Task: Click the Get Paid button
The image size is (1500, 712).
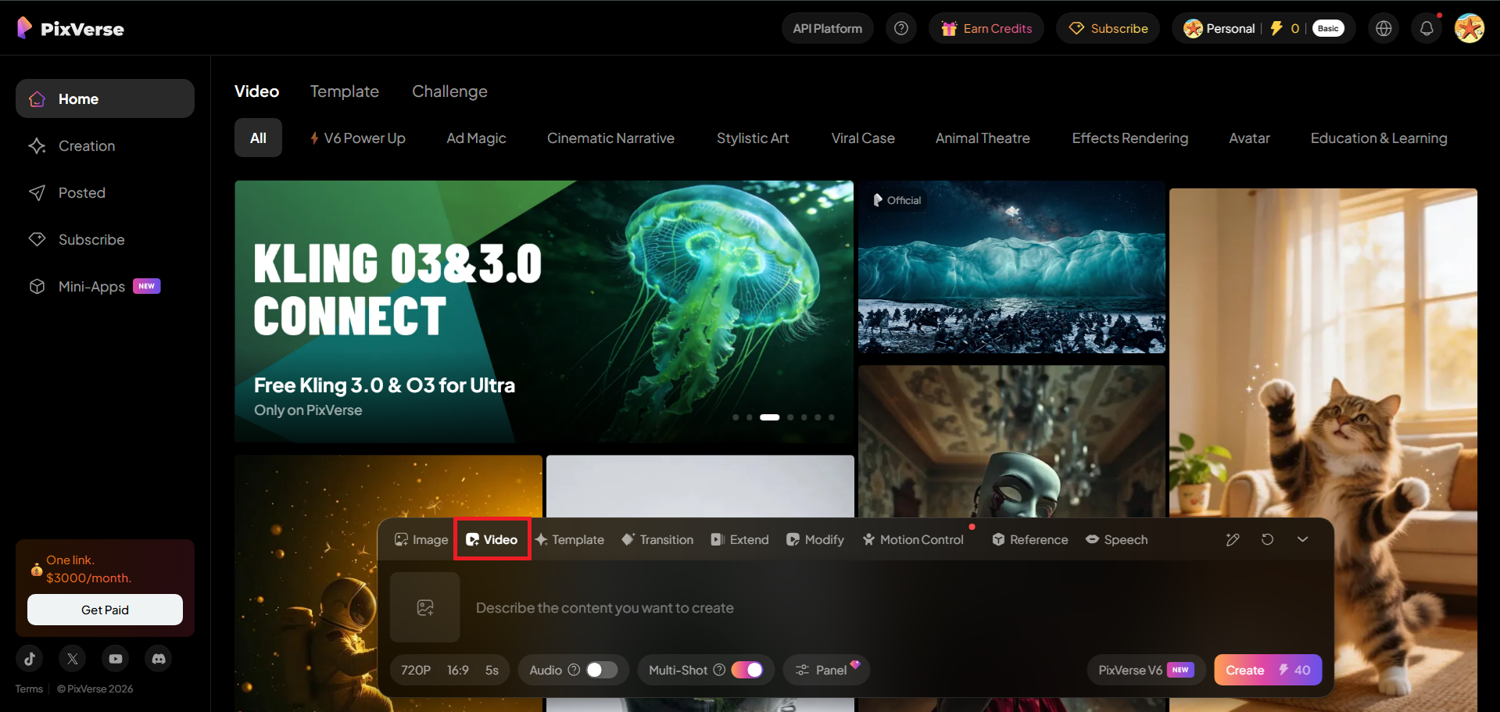Action: coord(105,610)
